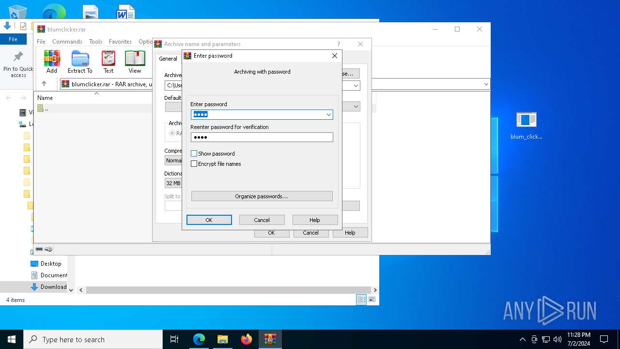Cancel the Enter password dialog
The width and height of the screenshot is (620, 349).
[262, 220]
